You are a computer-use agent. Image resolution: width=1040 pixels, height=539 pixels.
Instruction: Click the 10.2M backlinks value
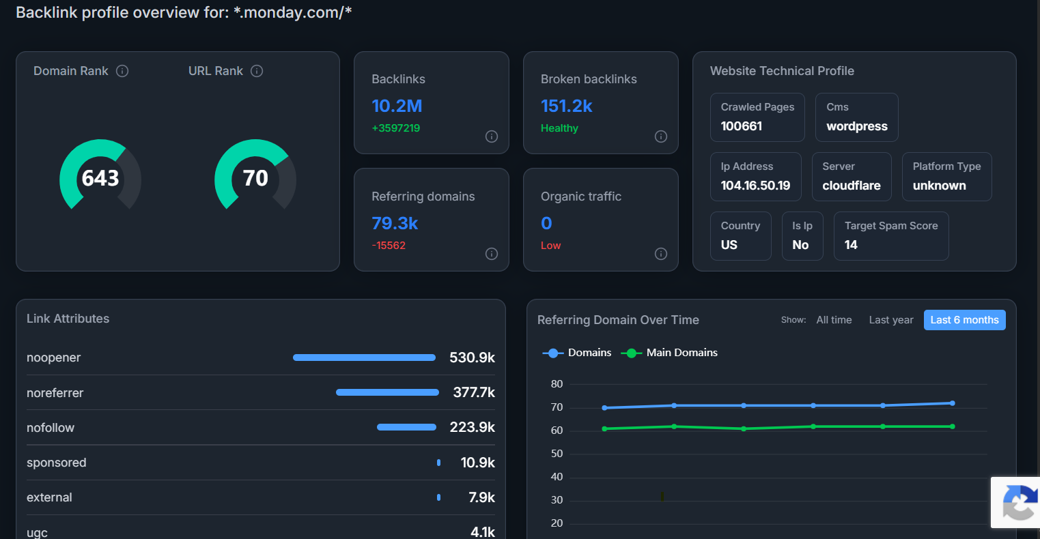point(397,106)
